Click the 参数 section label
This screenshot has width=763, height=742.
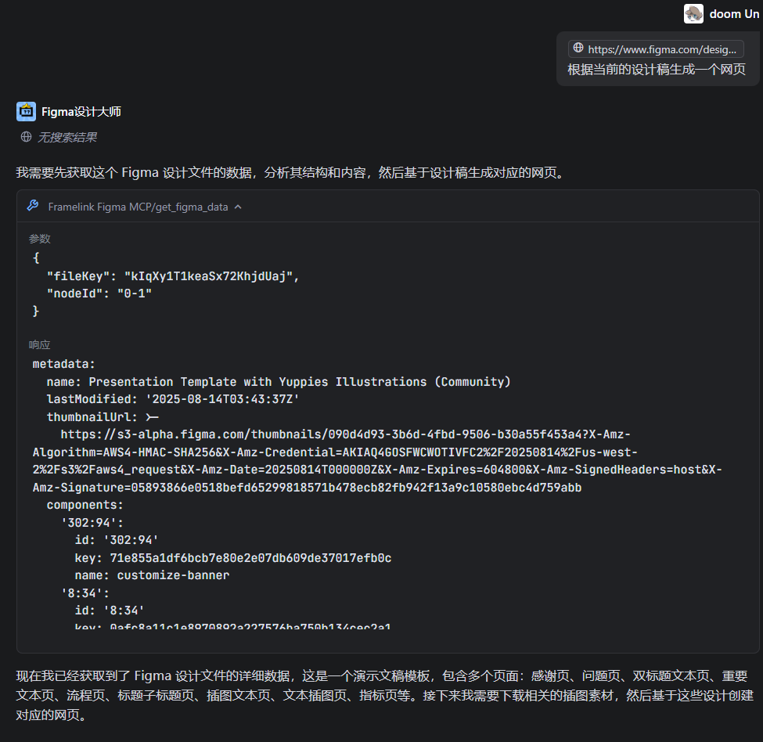39,239
